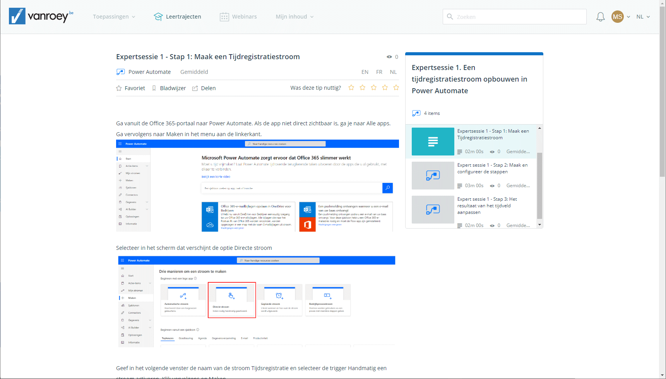Click the 4 items text
The width and height of the screenshot is (666, 379).
432,113
